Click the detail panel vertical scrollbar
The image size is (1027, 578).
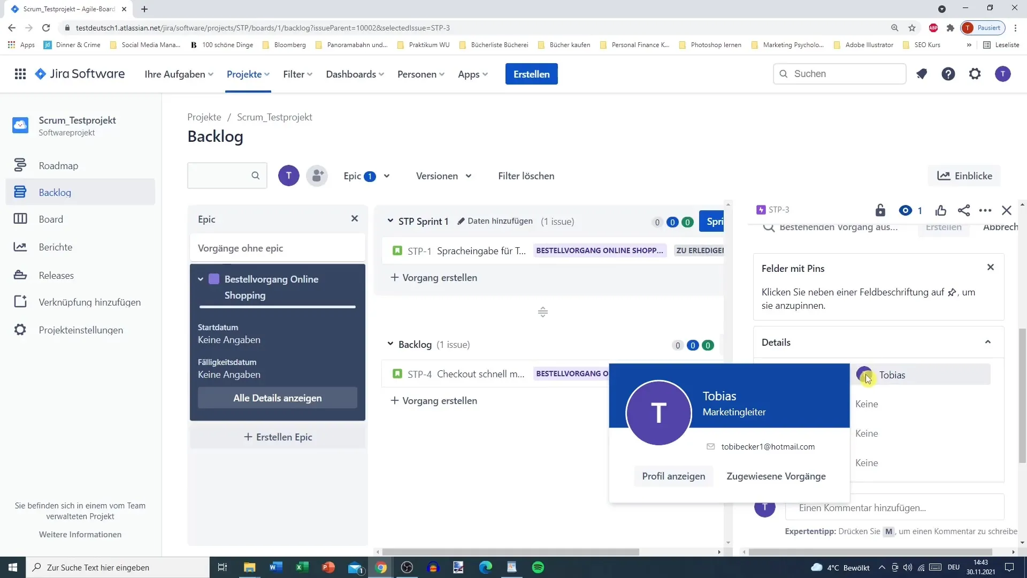tap(1022, 396)
